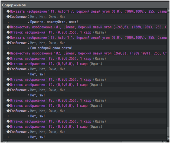Select the last Оттенок изображения #2 command
This screenshot has width=170, height=143.
54,127
